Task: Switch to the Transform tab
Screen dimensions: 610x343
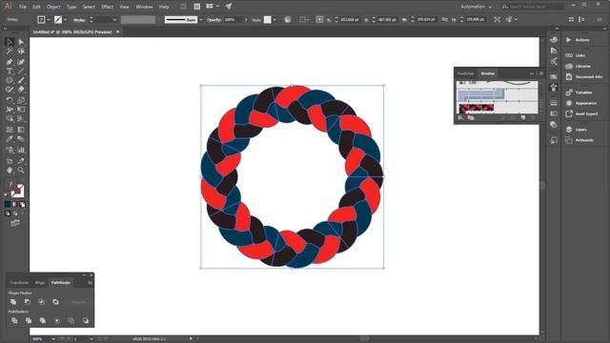Action: [x=19, y=283]
